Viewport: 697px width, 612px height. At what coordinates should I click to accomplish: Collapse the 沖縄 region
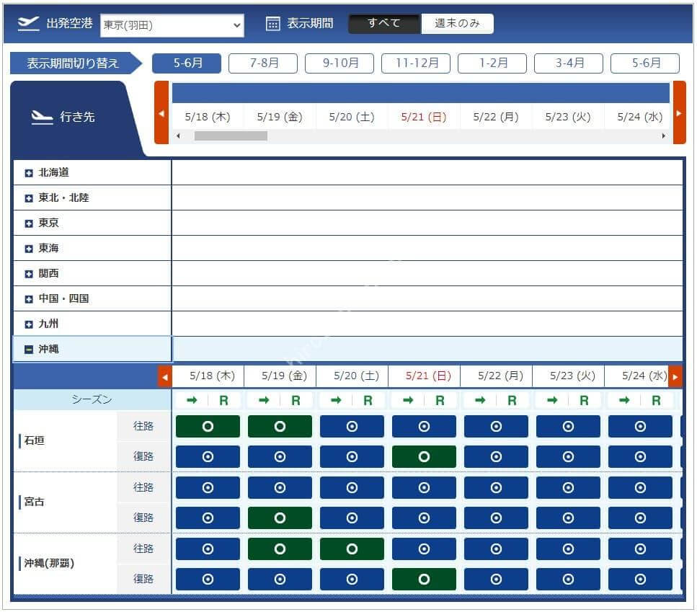point(29,350)
